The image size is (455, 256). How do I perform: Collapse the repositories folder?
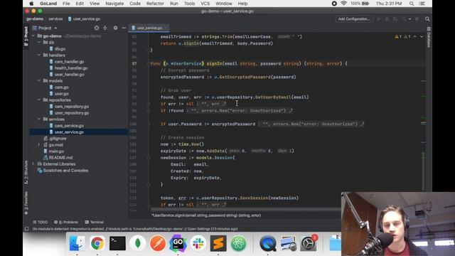(39, 100)
